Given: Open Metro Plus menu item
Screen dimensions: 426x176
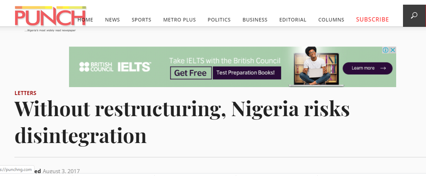Looking at the screenshot, I should tap(179, 20).
